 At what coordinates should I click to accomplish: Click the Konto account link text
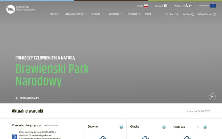click(x=186, y=14)
